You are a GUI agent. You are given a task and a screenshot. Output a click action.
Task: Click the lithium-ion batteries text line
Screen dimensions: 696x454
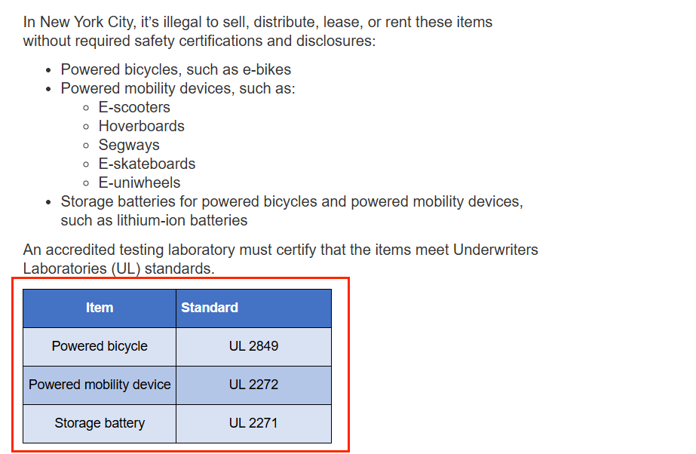click(x=154, y=220)
